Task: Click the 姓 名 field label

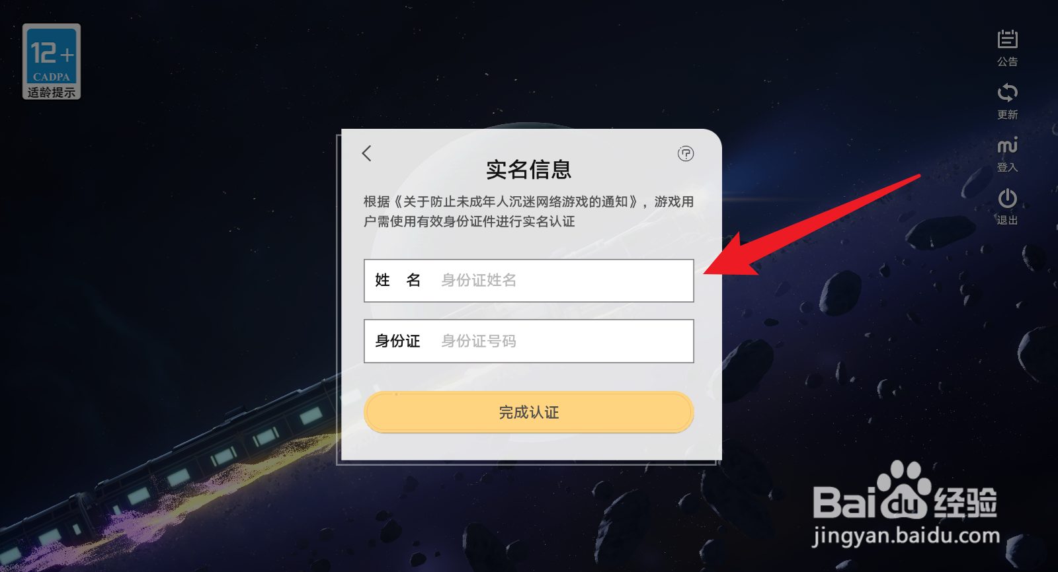Action: click(x=397, y=280)
